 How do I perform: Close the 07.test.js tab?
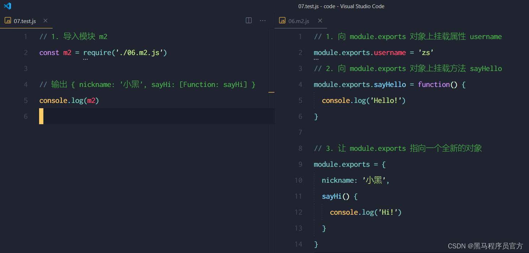45,21
